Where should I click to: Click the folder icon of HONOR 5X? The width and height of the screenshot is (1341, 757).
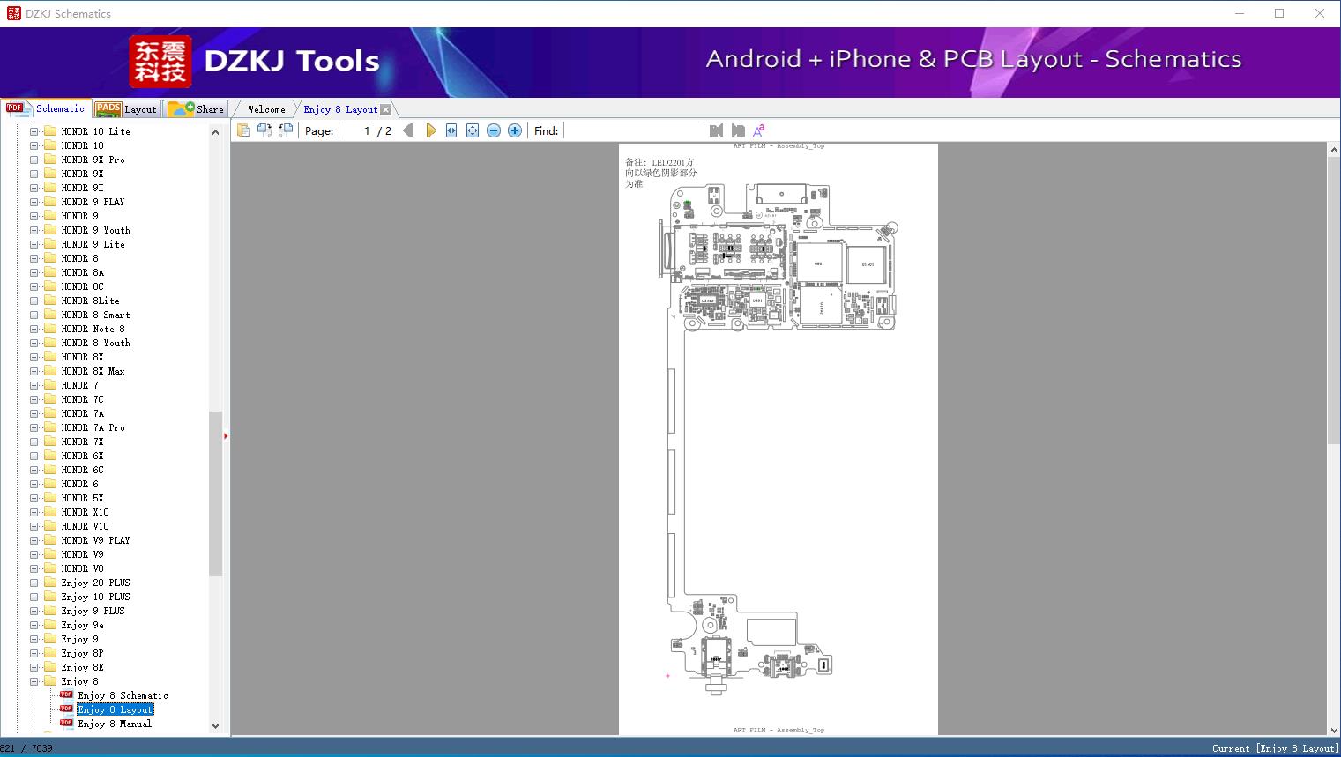coord(50,498)
